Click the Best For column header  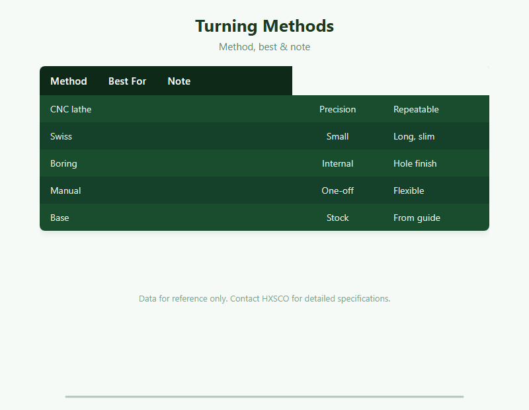(x=127, y=81)
